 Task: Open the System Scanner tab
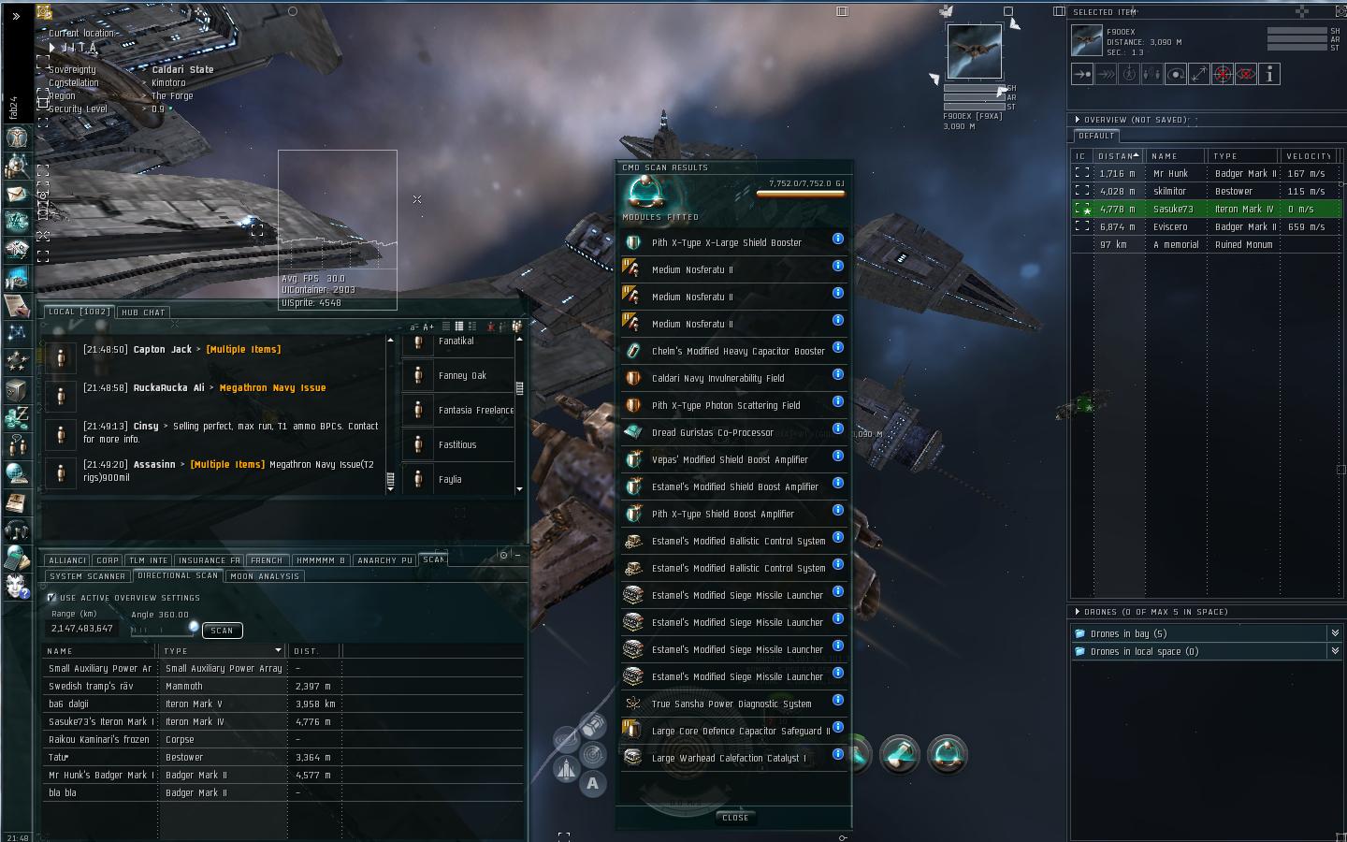(x=87, y=576)
